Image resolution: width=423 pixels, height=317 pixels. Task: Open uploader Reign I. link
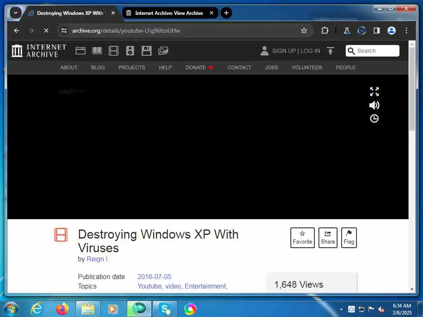(x=97, y=259)
